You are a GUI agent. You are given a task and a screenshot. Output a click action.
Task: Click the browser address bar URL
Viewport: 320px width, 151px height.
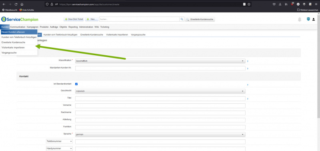[x=89, y=4]
